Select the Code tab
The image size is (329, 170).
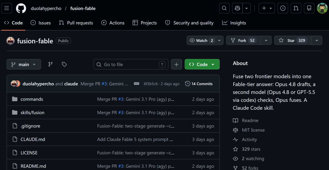click(13, 23)
